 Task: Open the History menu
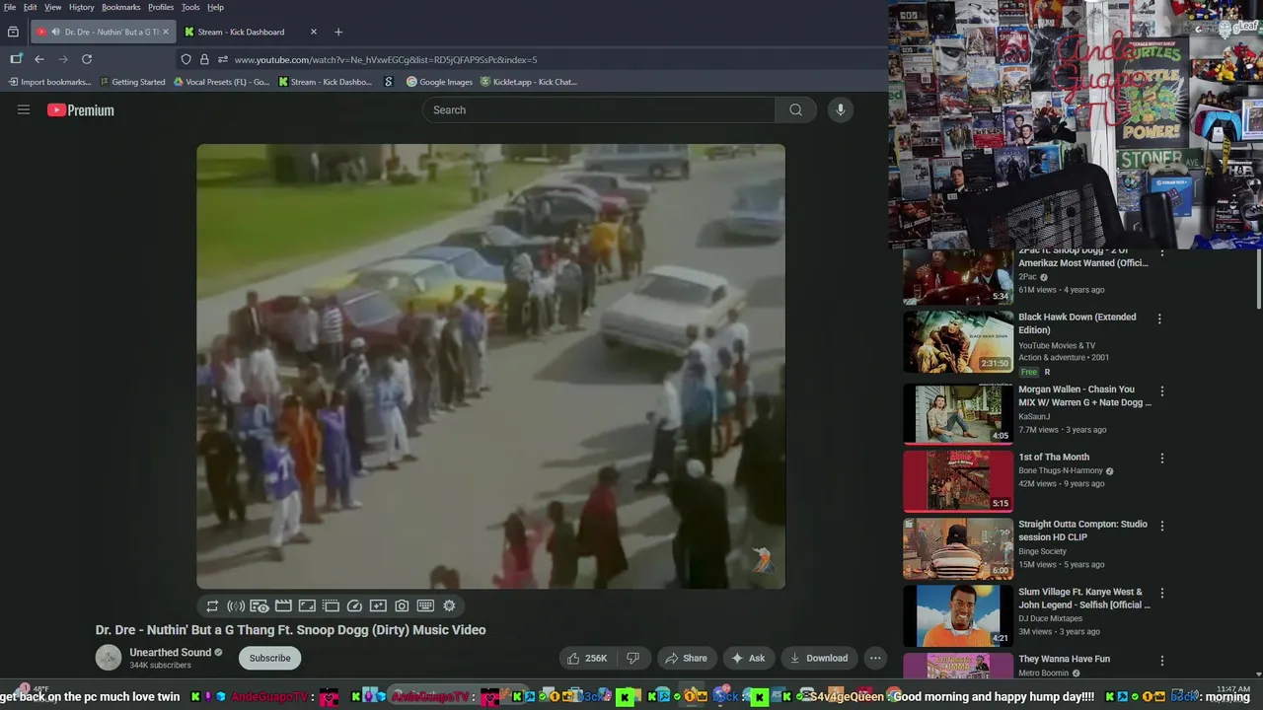tap(82, 7)
